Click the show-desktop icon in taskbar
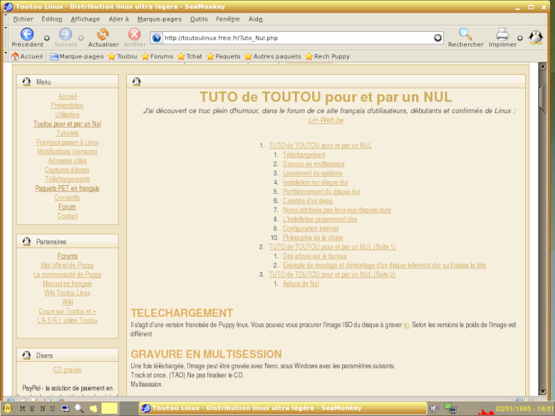Screen dimensions: 555x416 [65, 408]
